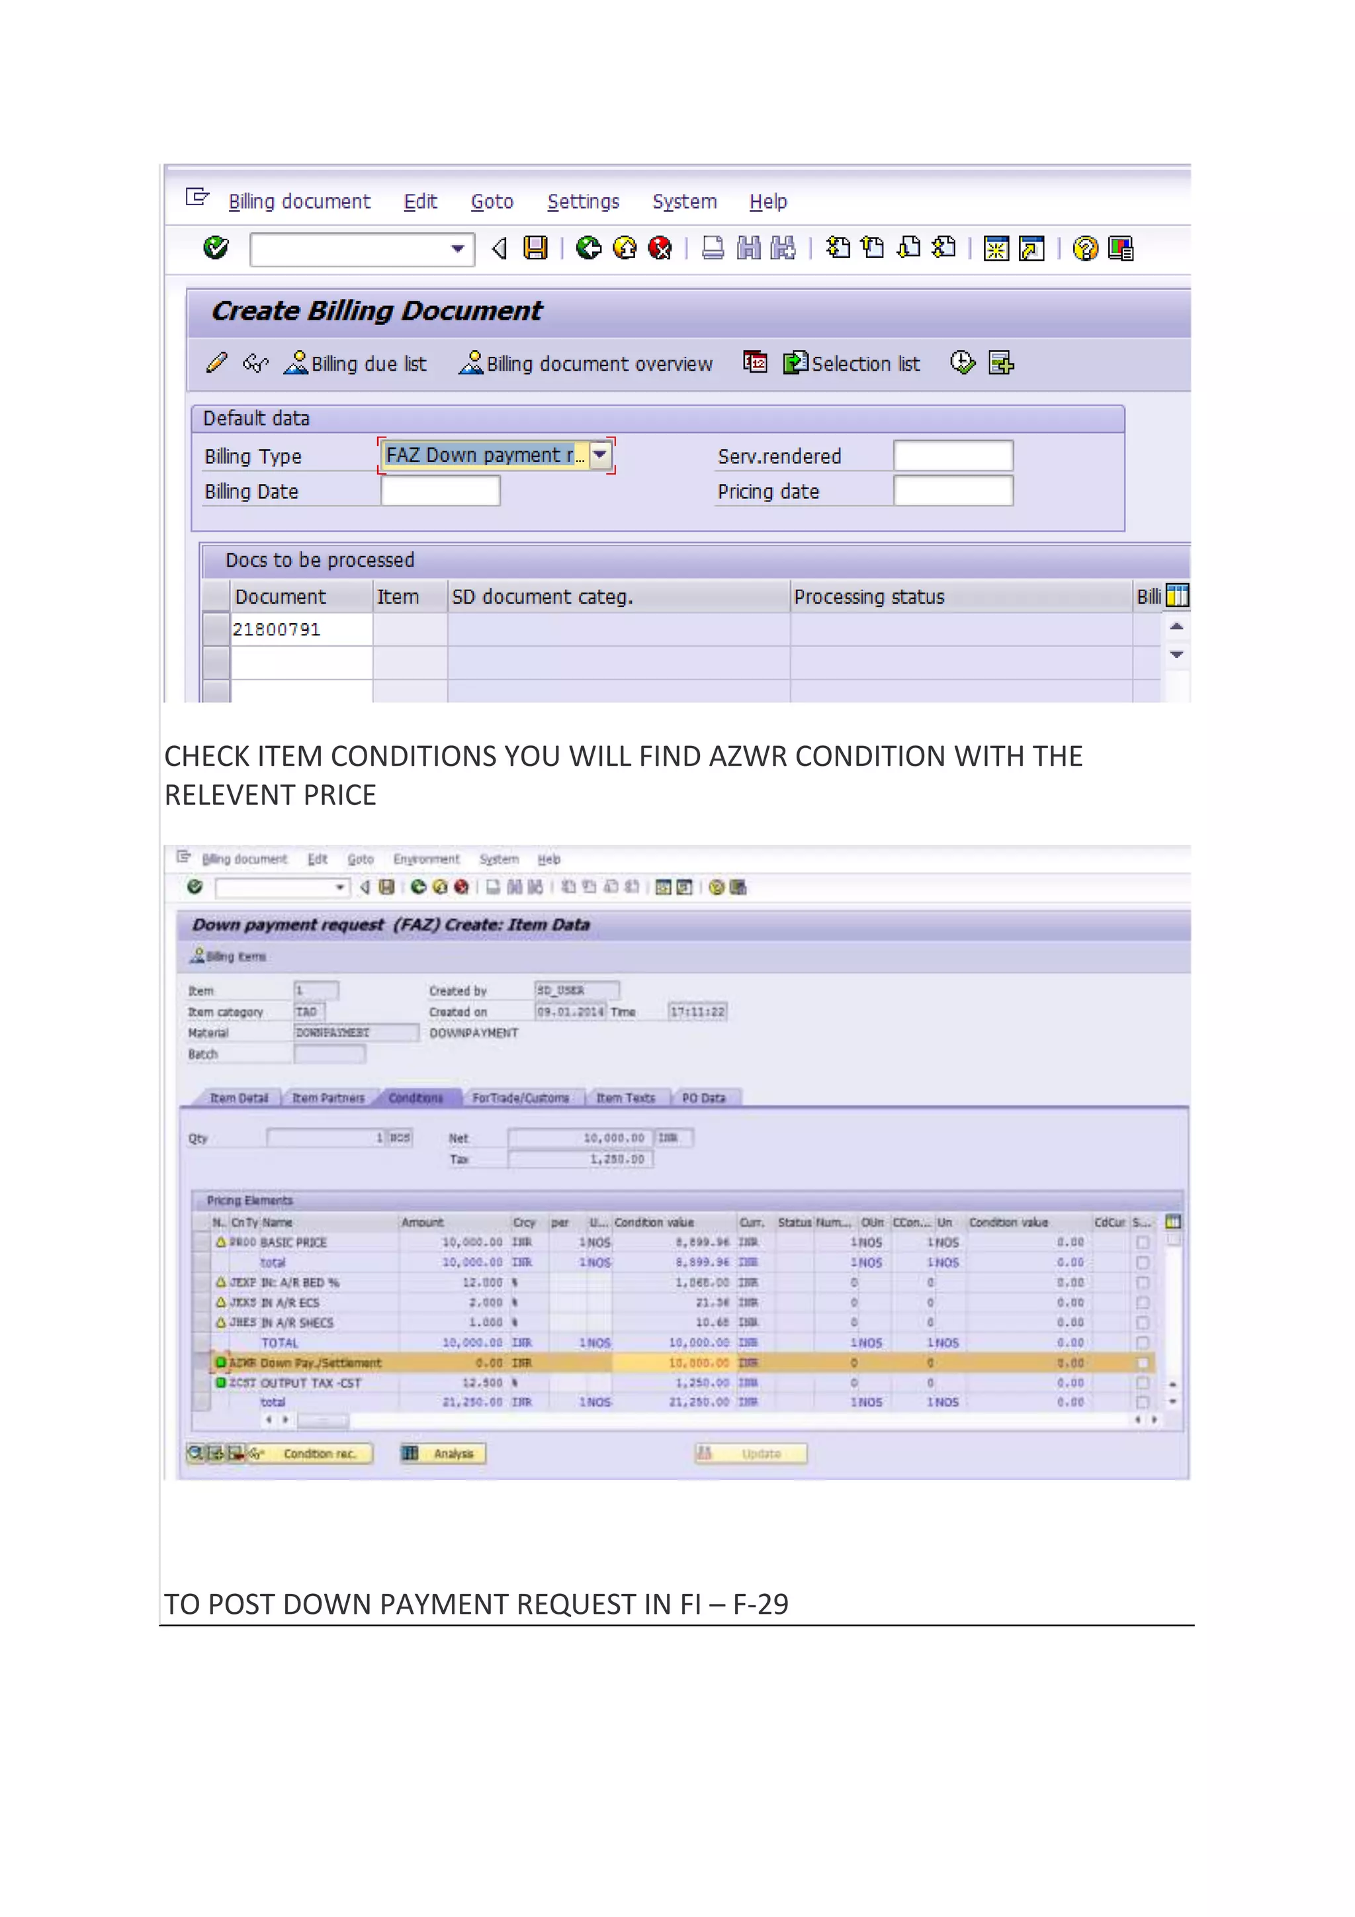The image size is (1355, 1917).
Task: Open the Goto menu in Create Billing Document
Action: pyautogui.click(x=492, y=201)
